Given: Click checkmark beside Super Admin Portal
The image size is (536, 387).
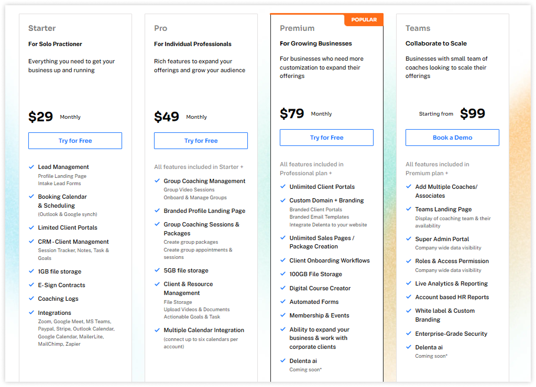Looking at the screenshot, I should (409, 238).
